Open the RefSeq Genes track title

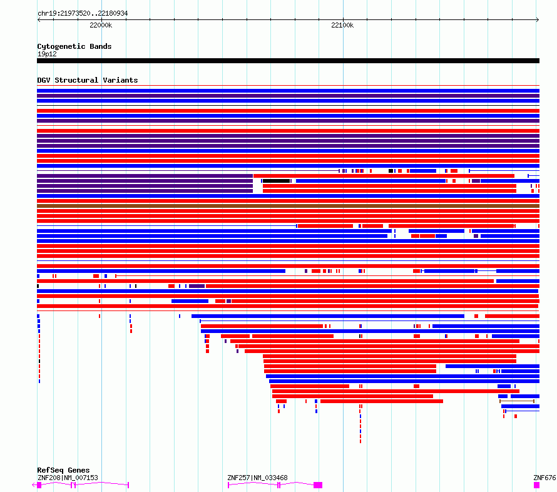point(63,470)
